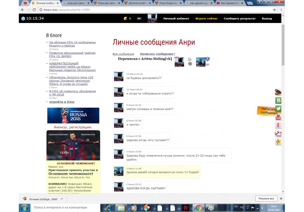Click the gold star icon in sidebar

click(x=278, y=142)
